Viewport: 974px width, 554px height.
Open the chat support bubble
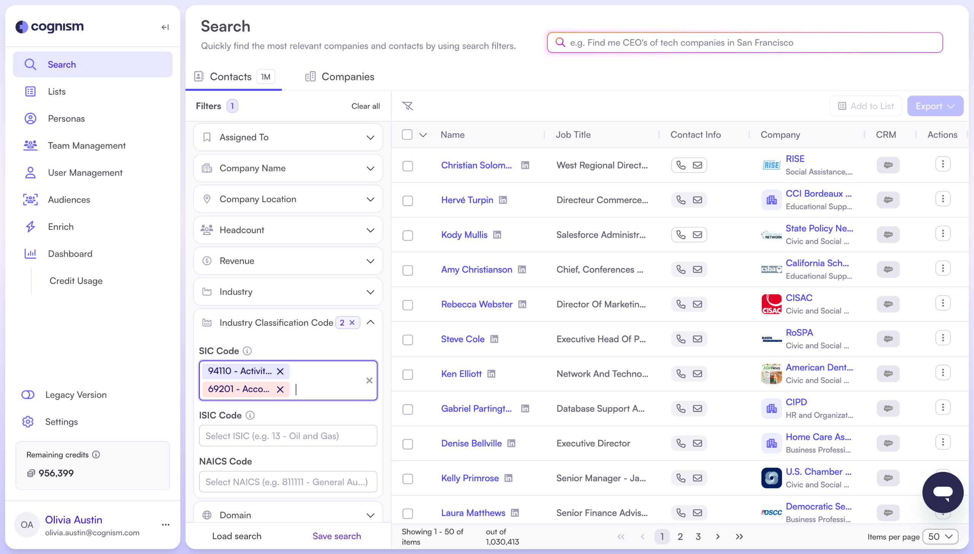coord(942,492)
